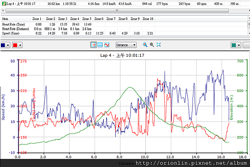The width and height of the screenshot is (250, 167).
Task: Click the Lap 4 row icon
Action: pos(4,3)
